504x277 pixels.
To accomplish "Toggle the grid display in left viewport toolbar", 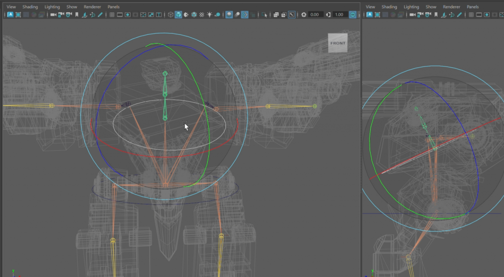I will tap(112, 15).
